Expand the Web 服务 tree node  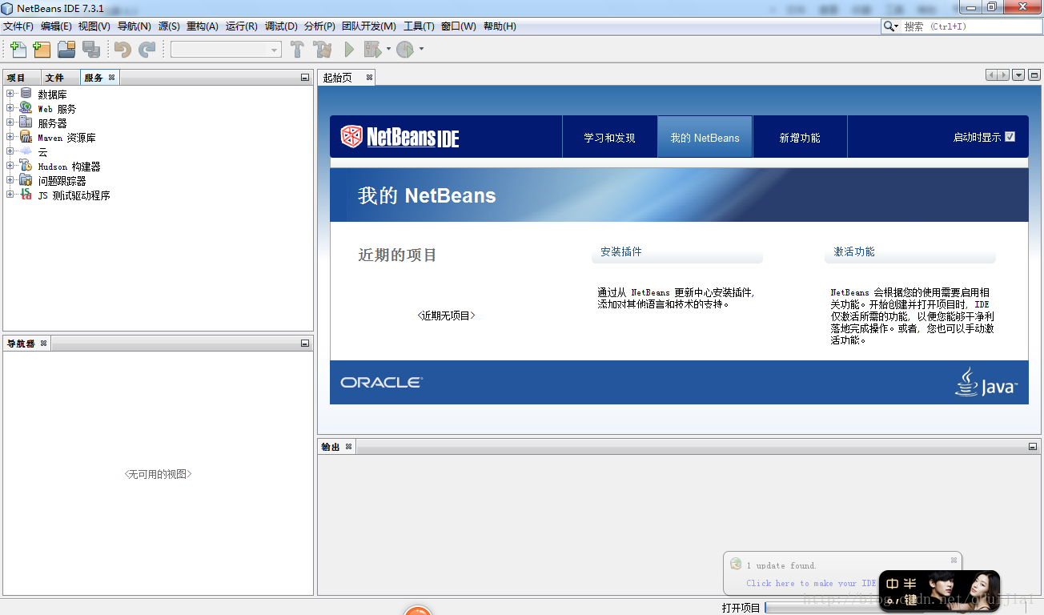point(10,108)
